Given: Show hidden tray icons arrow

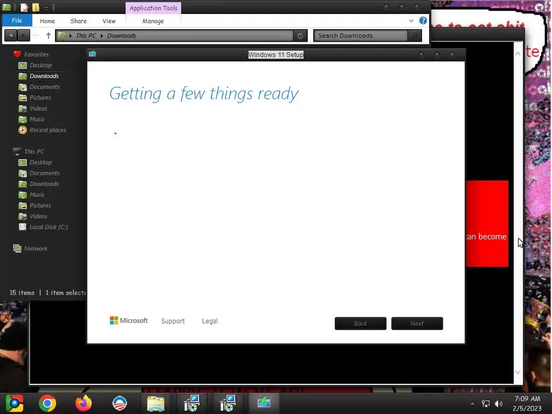Looking at the screenshot, I should pyautogui.click(x=472, y=404).
